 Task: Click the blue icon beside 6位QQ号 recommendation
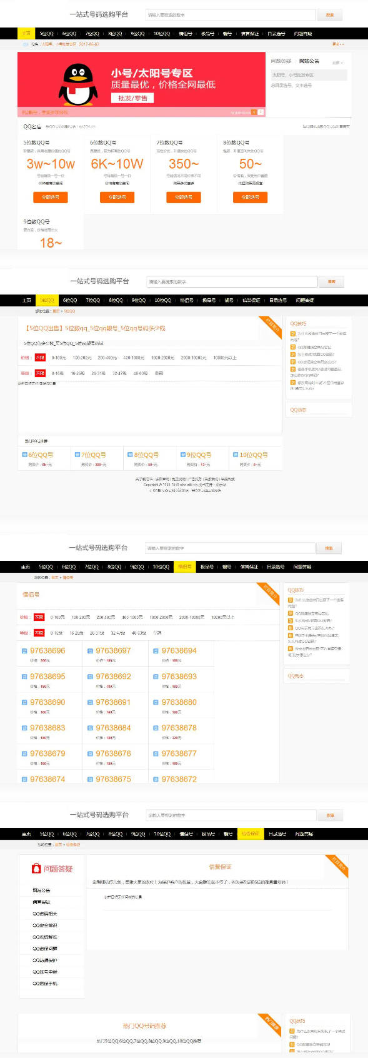click(24, 455)
